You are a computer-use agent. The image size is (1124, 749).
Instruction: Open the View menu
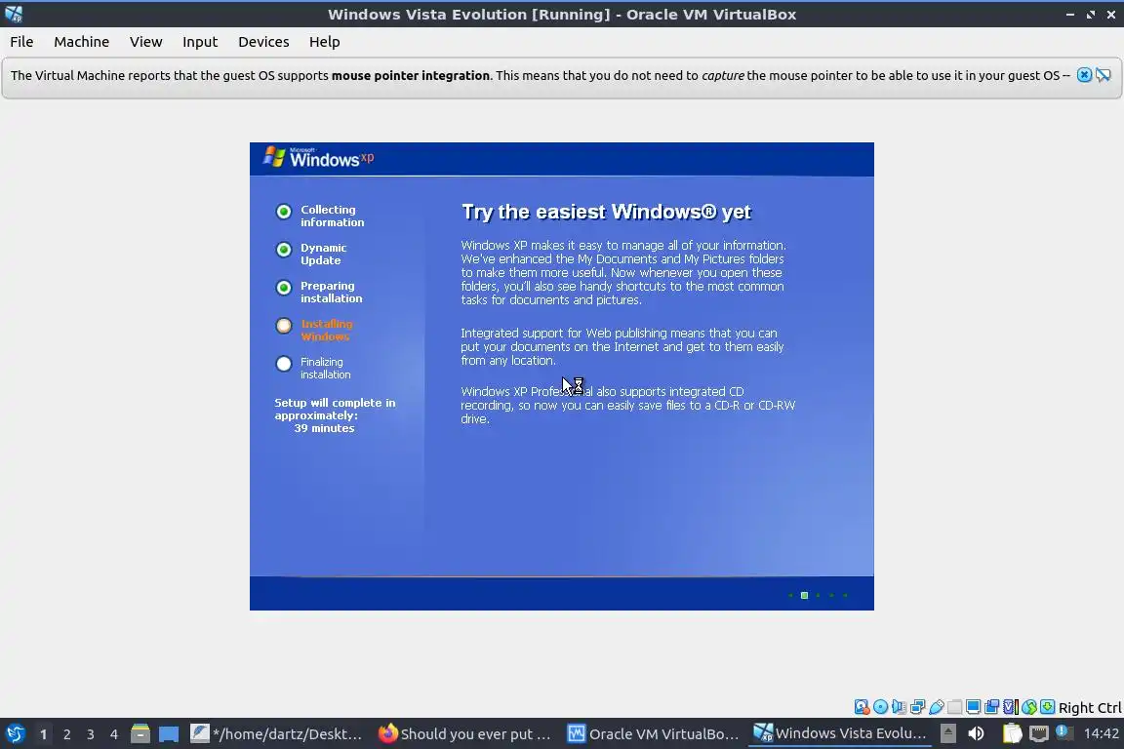[145, 42]
